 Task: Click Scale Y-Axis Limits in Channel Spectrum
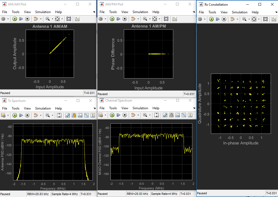(x=157, y=115)
